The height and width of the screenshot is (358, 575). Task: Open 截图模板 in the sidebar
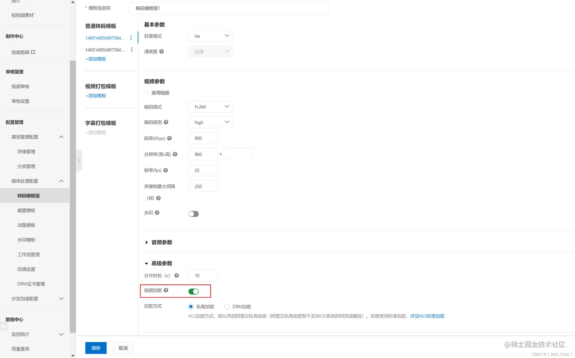pyautogui.click(x=26, y=211)
